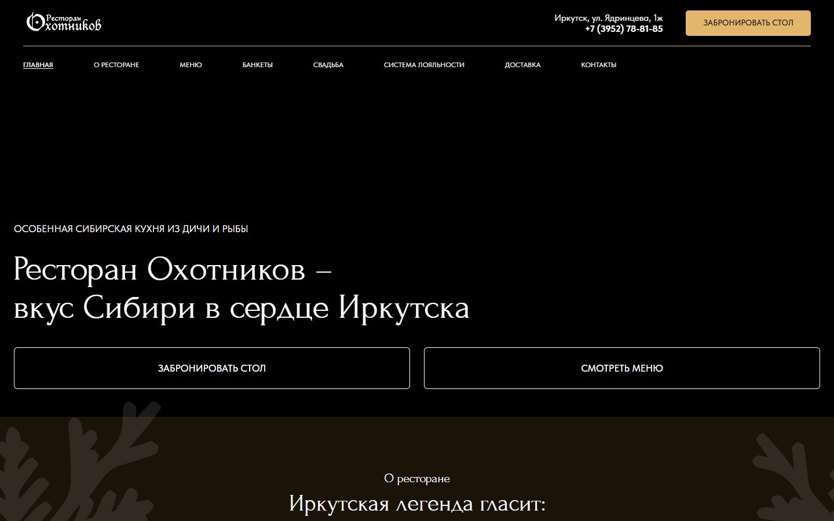
Task: Click the gold Забронировать стол header button
Action: click(x=748, y=23)
